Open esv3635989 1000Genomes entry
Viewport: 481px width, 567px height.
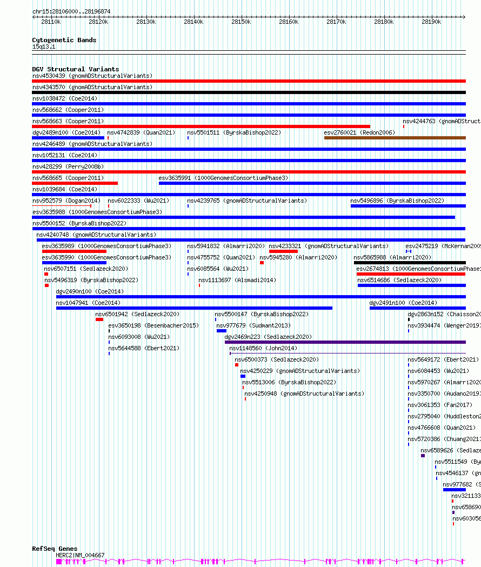tap(106, 246)
